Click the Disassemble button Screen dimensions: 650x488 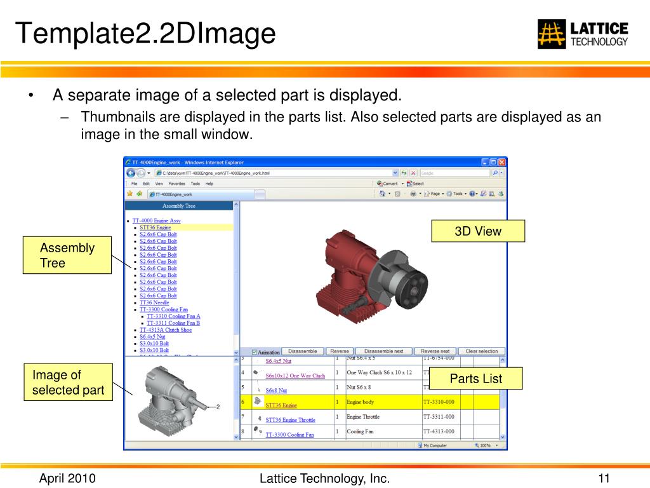(x=303, y=351)
